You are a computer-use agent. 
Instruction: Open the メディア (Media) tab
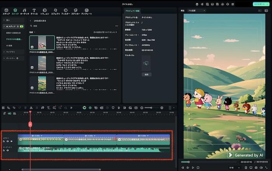click(6, 12)
